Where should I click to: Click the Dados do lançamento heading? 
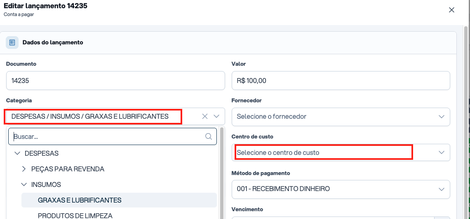[53, 42]
